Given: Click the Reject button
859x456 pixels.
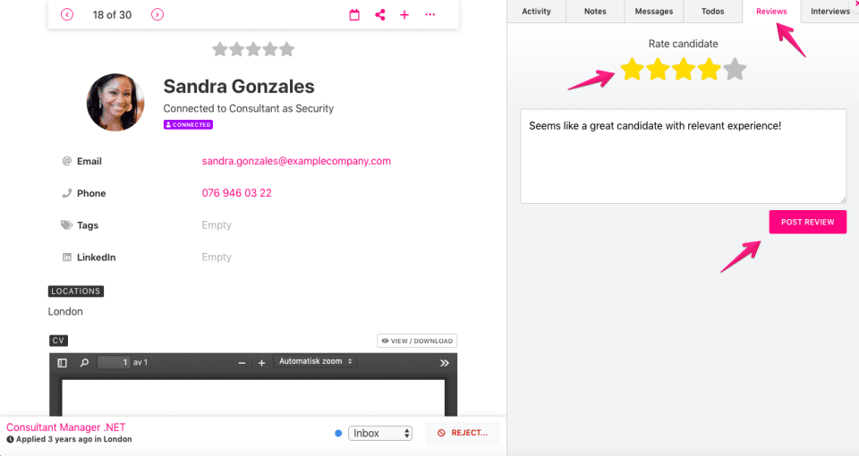Looking at the screenshot, I should point(462,433).
